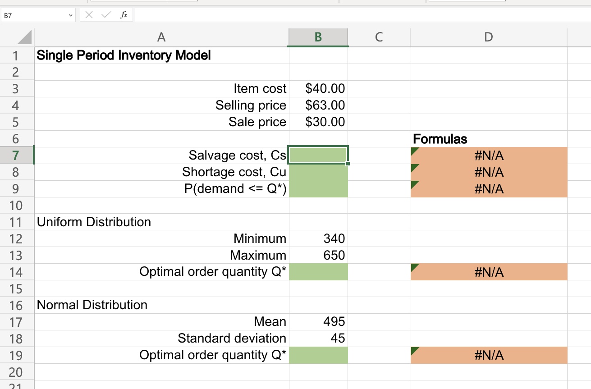Viewport: 591px width, 389px height.
Task: Click the error indicator beside Q* in D19
Action: pyautogui.click(x=414, y=350)
